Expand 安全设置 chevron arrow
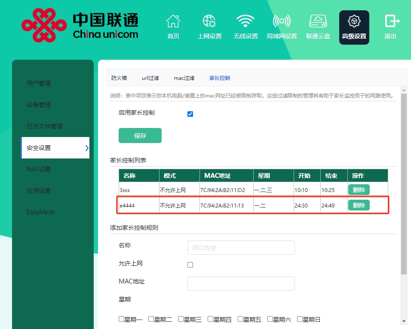Image resolution: width=411 pixels, height=329 pixels. tap(87, 148)
